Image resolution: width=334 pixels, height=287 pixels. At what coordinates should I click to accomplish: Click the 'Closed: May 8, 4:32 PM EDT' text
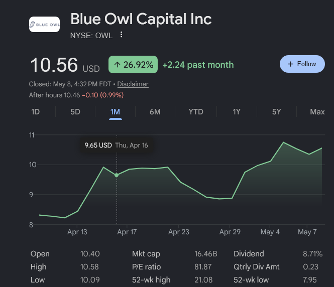(70, 84)
